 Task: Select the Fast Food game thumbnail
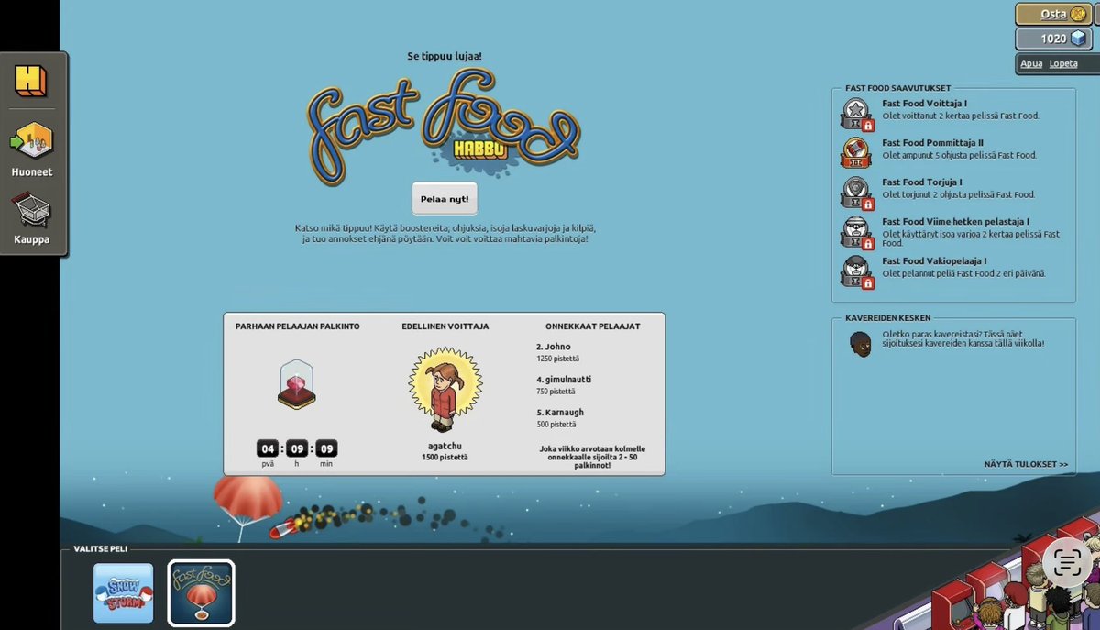(x=201, y=592)
